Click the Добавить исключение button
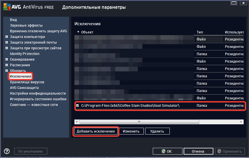This screenshot has height=158, width=249. point(96,131)
